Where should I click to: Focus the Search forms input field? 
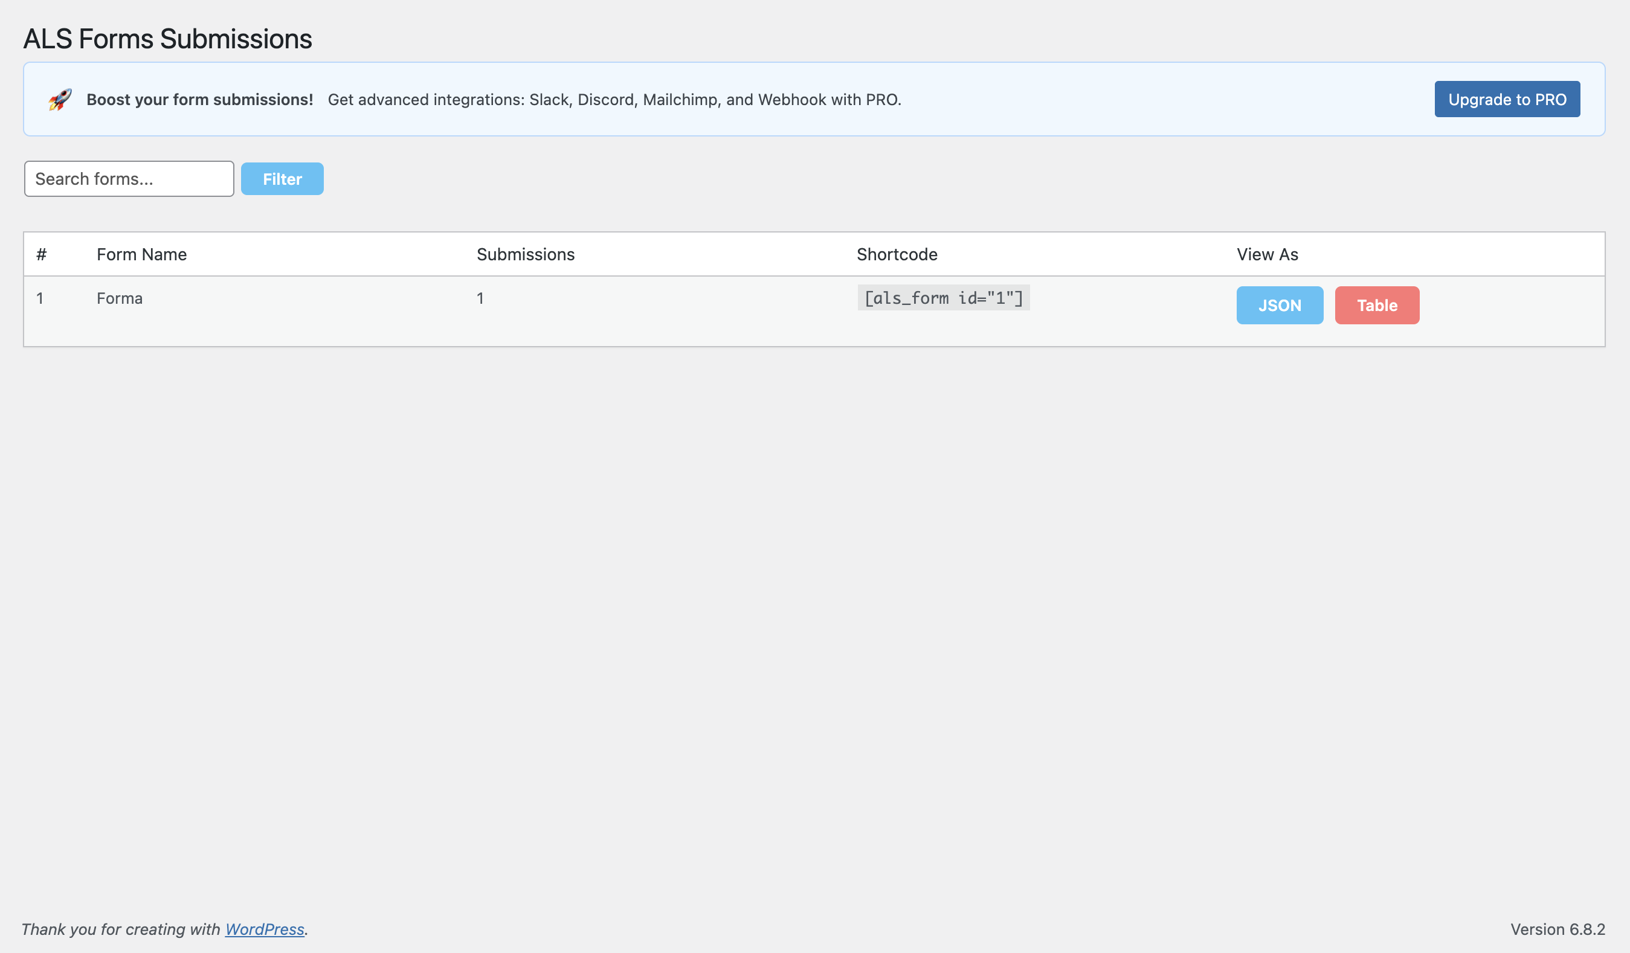click(x=129, y=178)
